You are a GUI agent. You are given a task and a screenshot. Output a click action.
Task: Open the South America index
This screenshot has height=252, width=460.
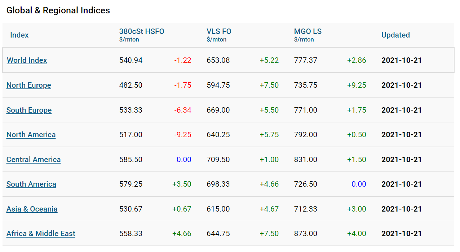pos(31,184)
